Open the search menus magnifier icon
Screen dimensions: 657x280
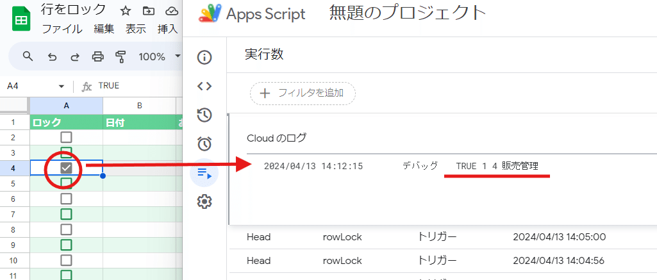[x=28, y=56]
